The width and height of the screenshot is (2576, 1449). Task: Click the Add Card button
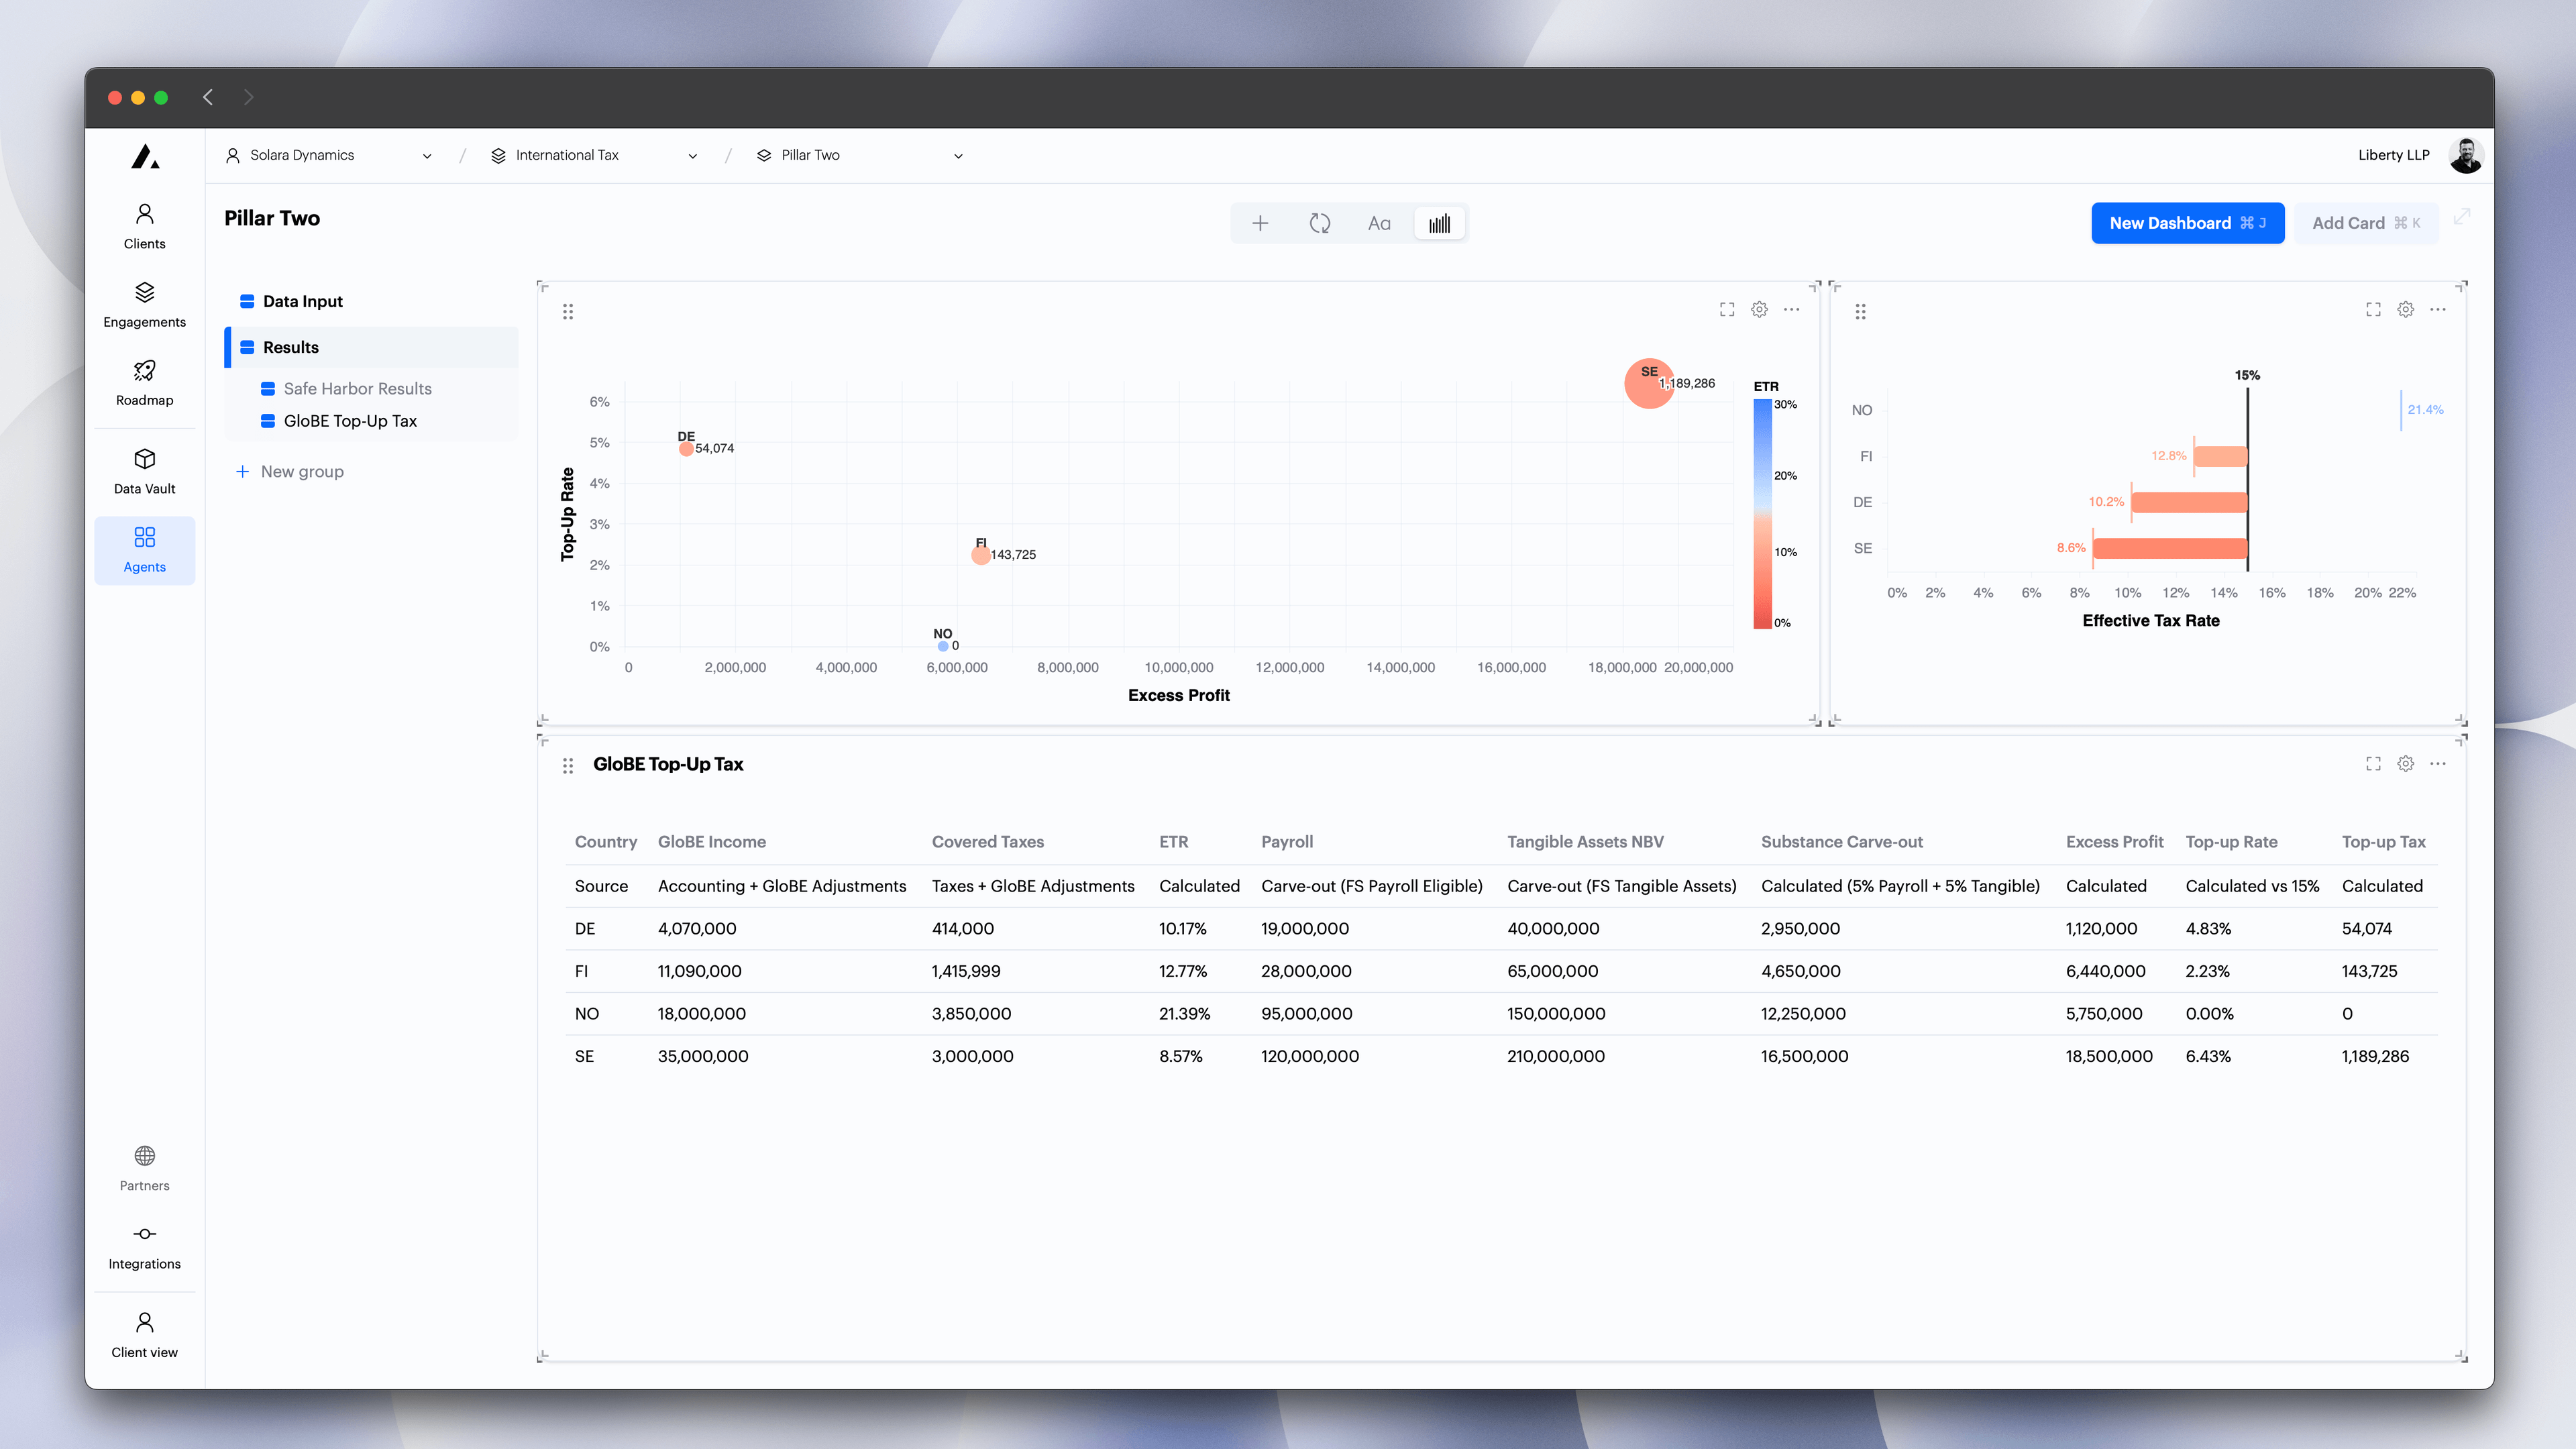[x=2365, y=223]
